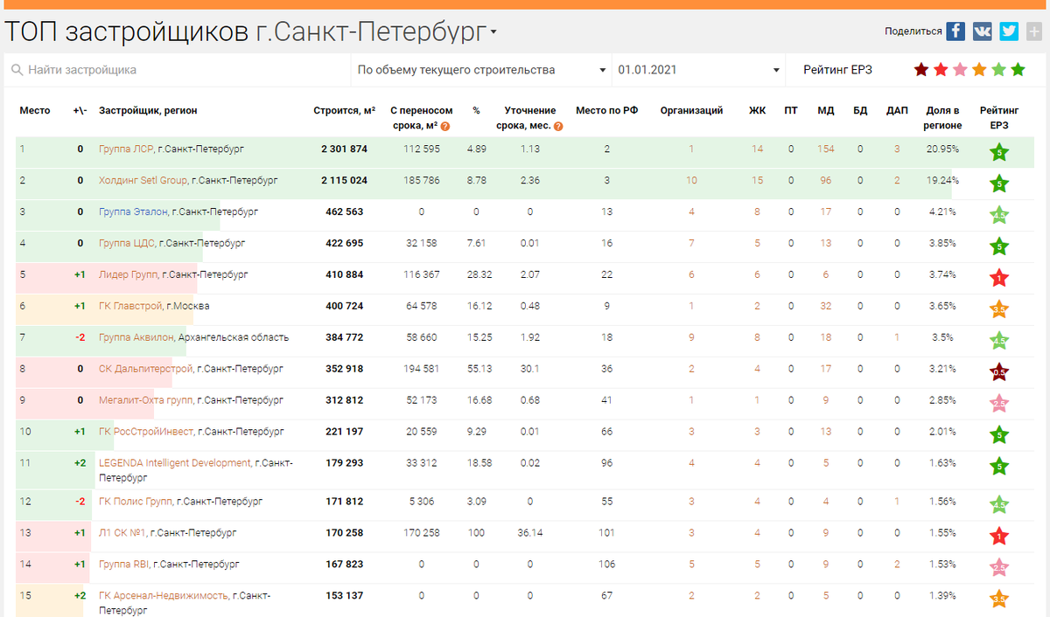This screenshot has width=1050, height=617.
Task: Open Группа Аквилон developer page
Action: coord(136,338)
